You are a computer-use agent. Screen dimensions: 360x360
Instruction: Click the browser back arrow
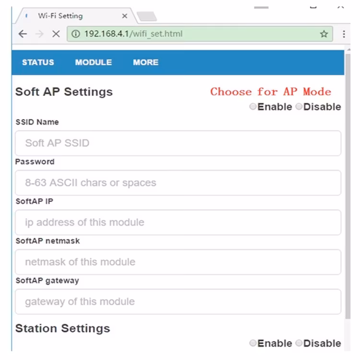click(x=23, y=34)
